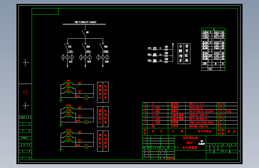Click the 3ZK breaker label
Viewport: 259px width, 168px height.
(x=106, y=47)
